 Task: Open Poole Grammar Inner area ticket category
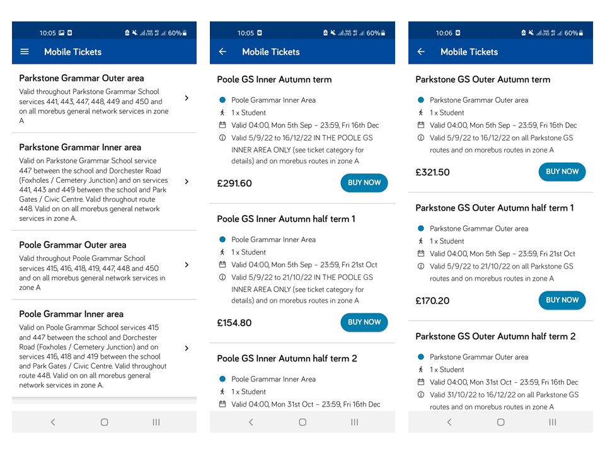[x=104, y=349]
